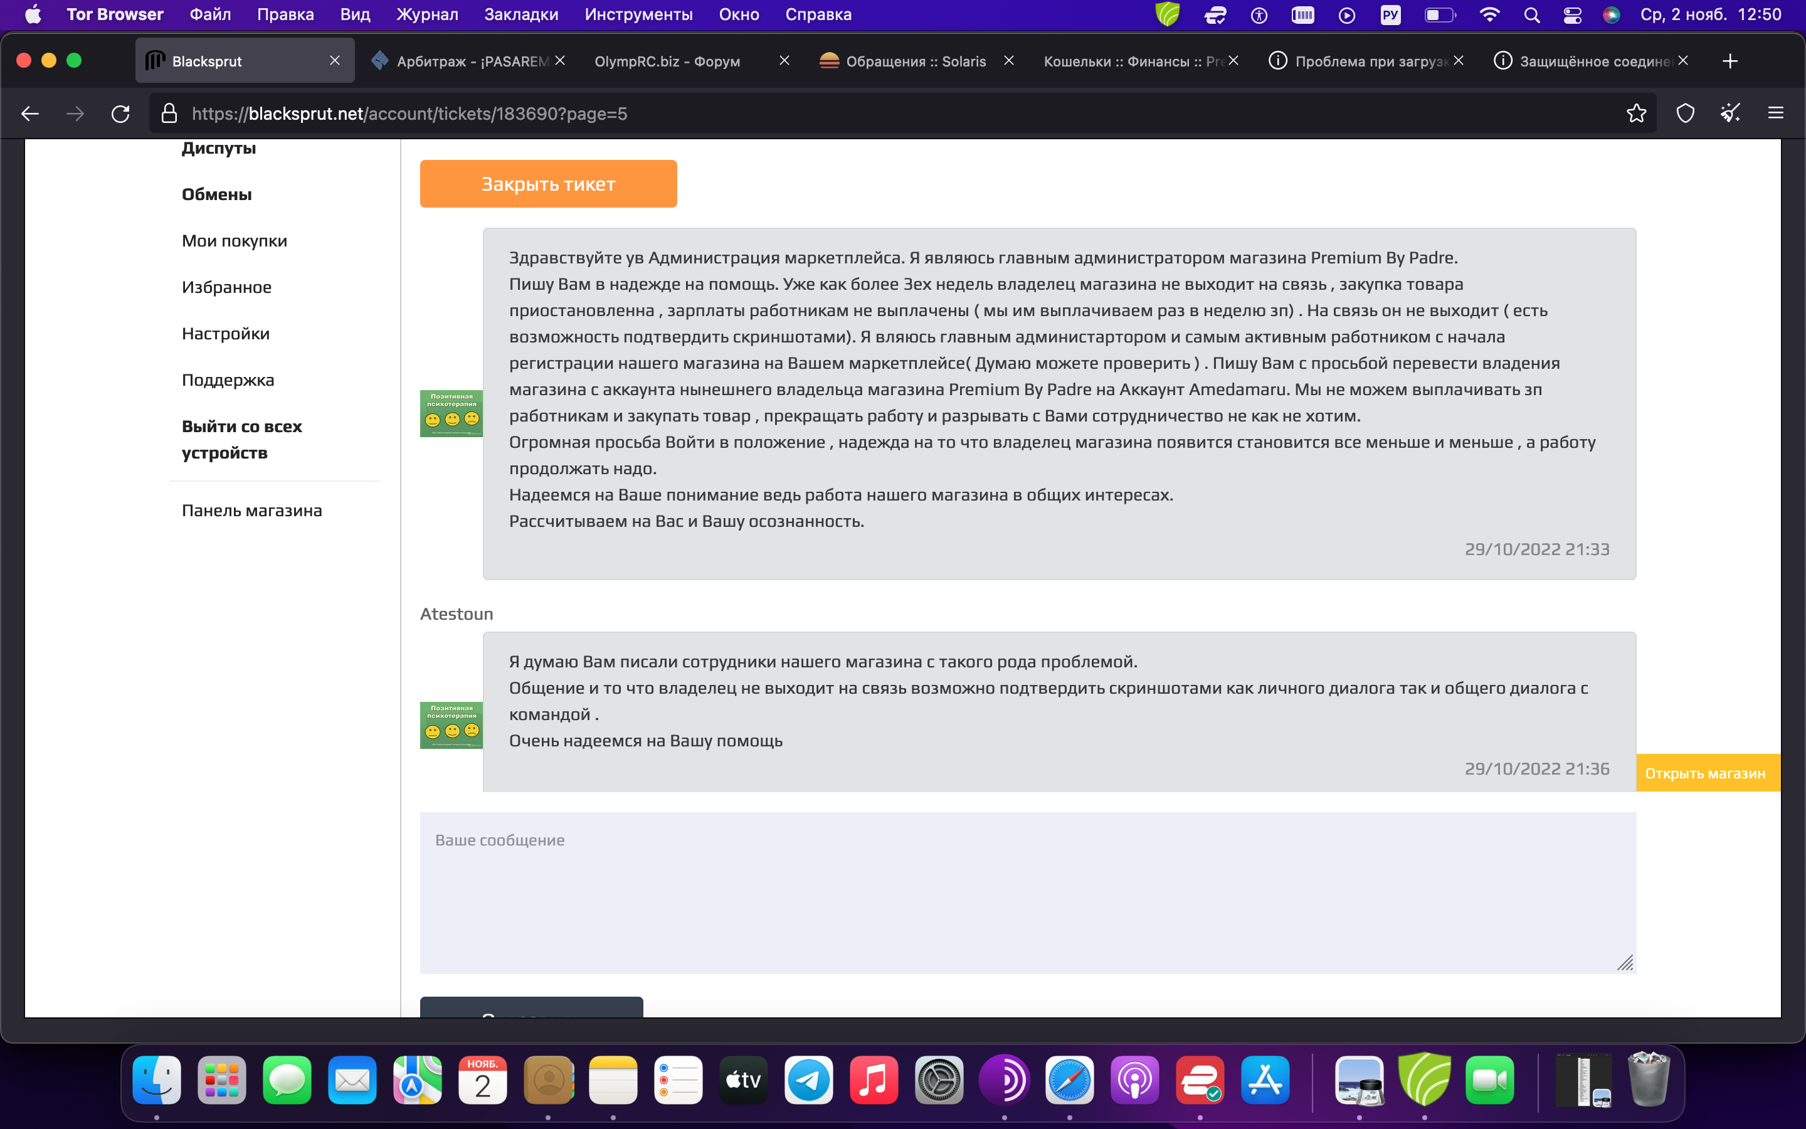Open the Файл menu

(x=209, y=15)
